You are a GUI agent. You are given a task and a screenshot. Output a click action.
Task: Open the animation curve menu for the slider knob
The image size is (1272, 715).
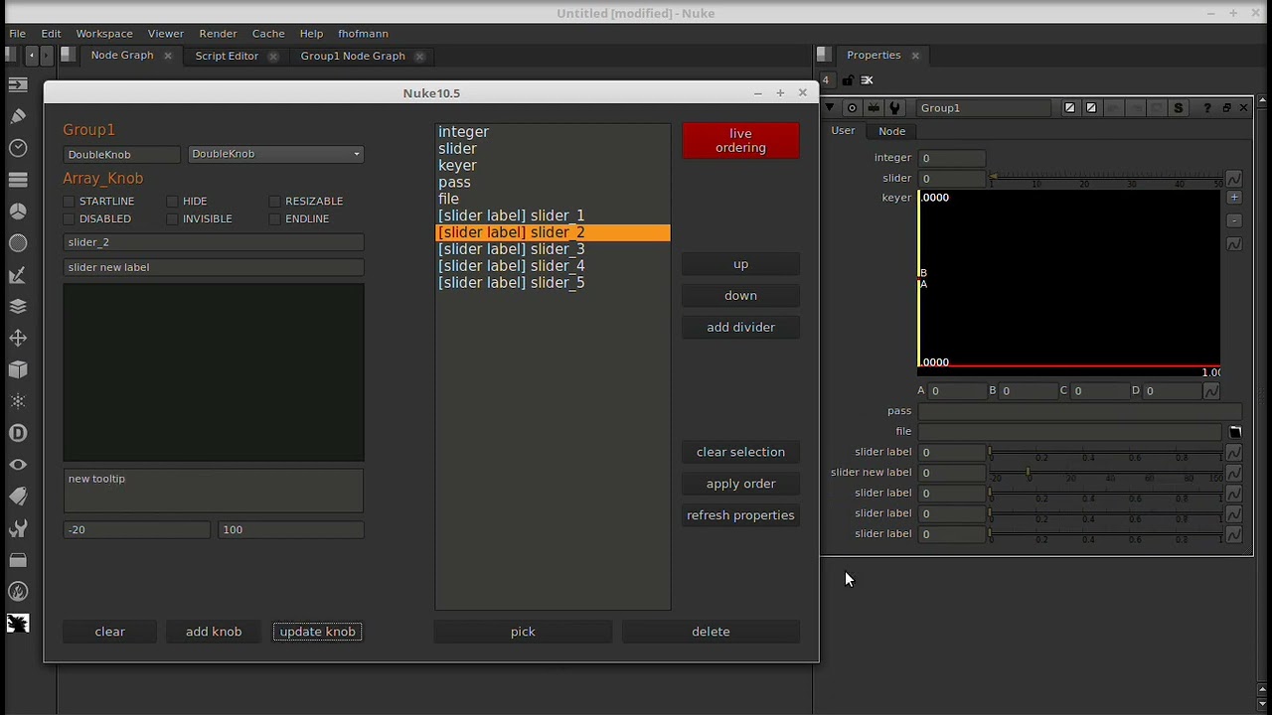[1233, 179]
